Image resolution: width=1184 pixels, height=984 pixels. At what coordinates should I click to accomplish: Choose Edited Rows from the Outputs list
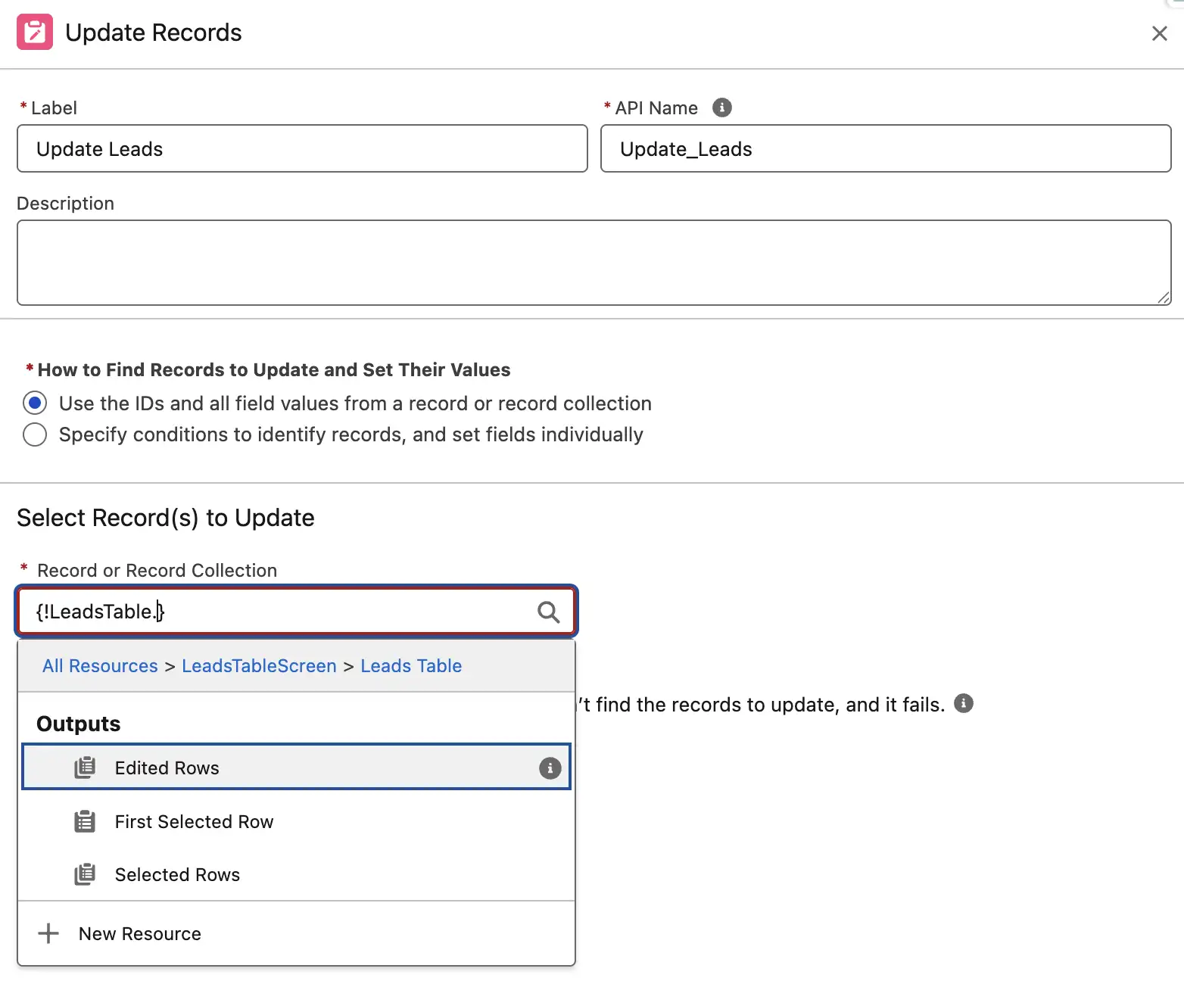click(167, 767)
